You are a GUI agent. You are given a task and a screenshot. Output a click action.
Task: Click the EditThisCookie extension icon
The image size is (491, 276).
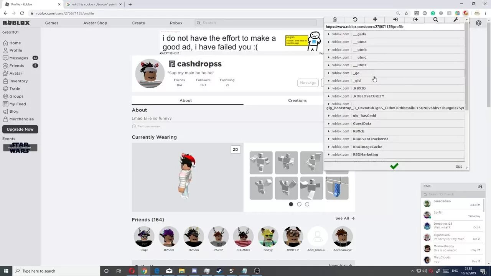click(465, 13)
